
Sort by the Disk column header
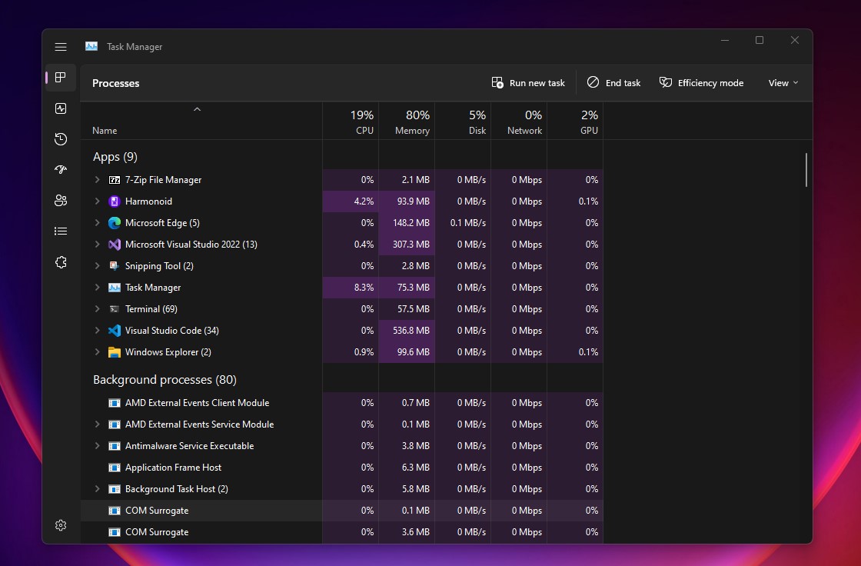(463, 122)
